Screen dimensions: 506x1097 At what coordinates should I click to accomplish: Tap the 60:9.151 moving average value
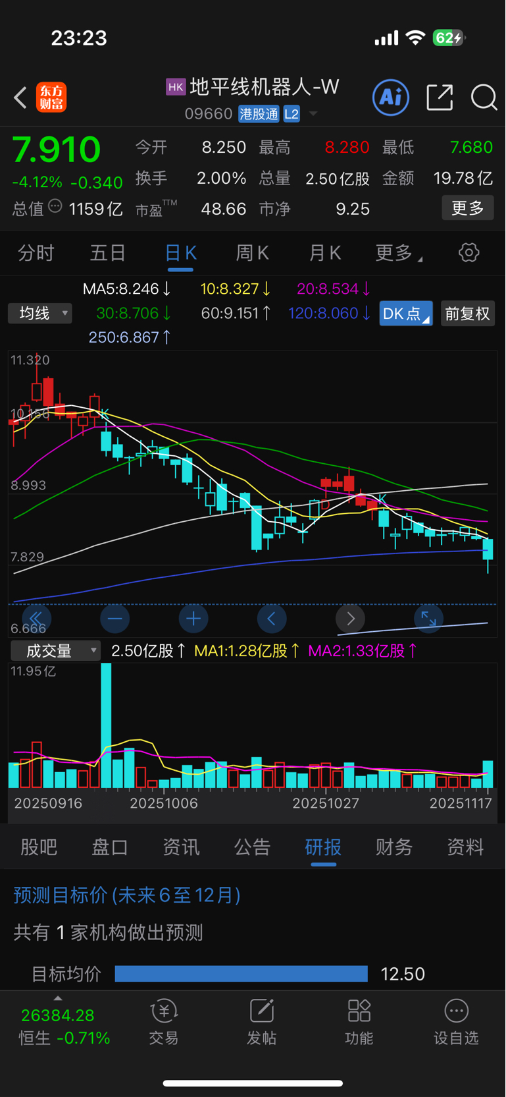click(x=236, y=313)
